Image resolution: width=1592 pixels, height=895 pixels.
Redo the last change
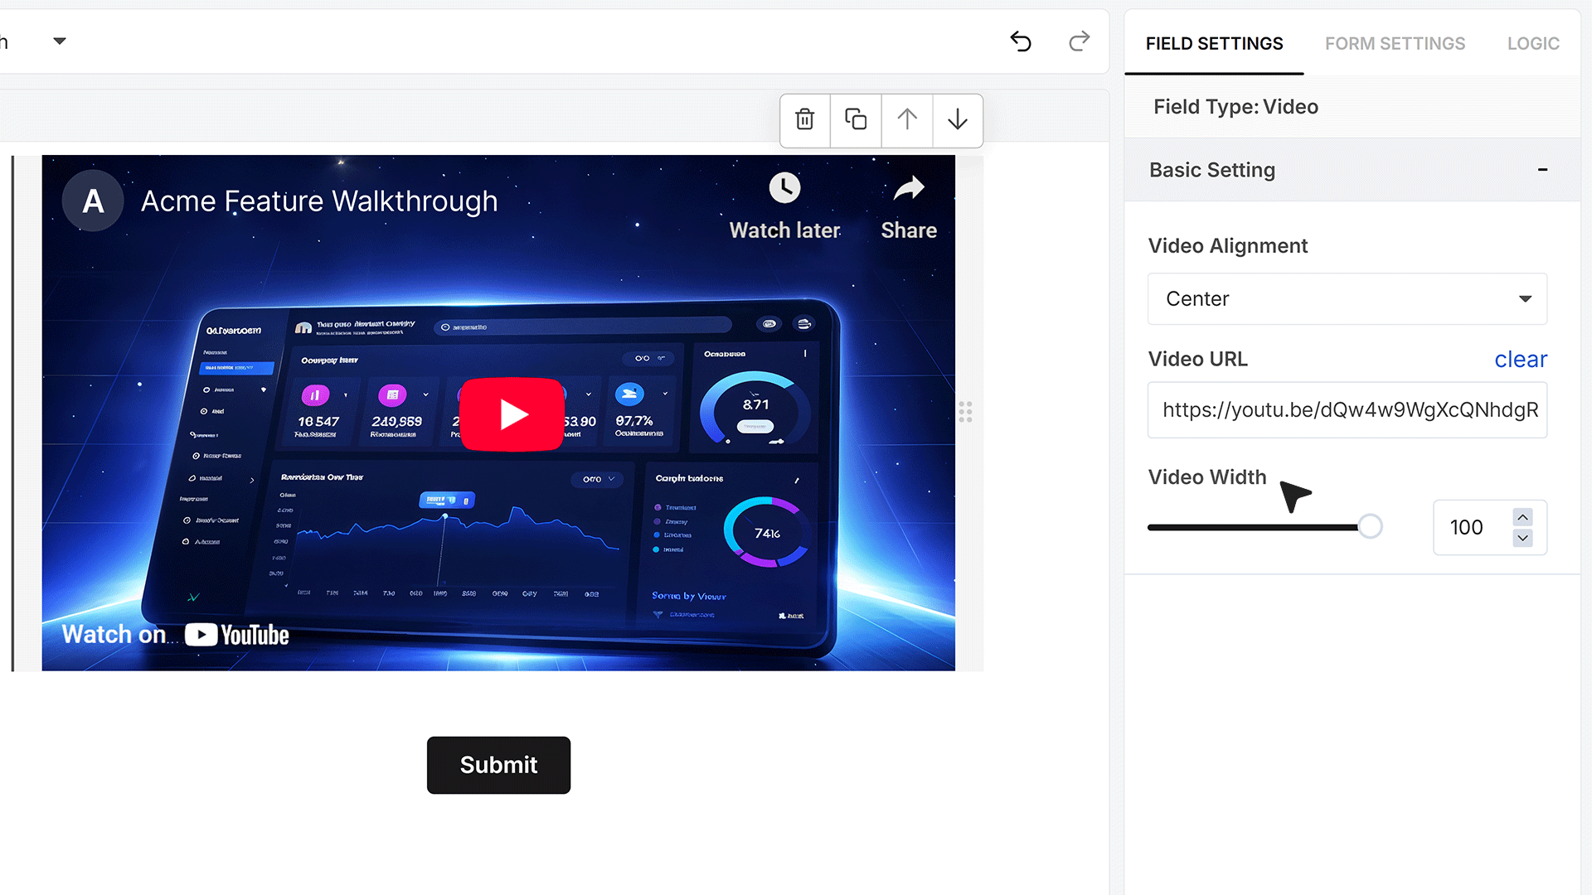point(1079,41)
